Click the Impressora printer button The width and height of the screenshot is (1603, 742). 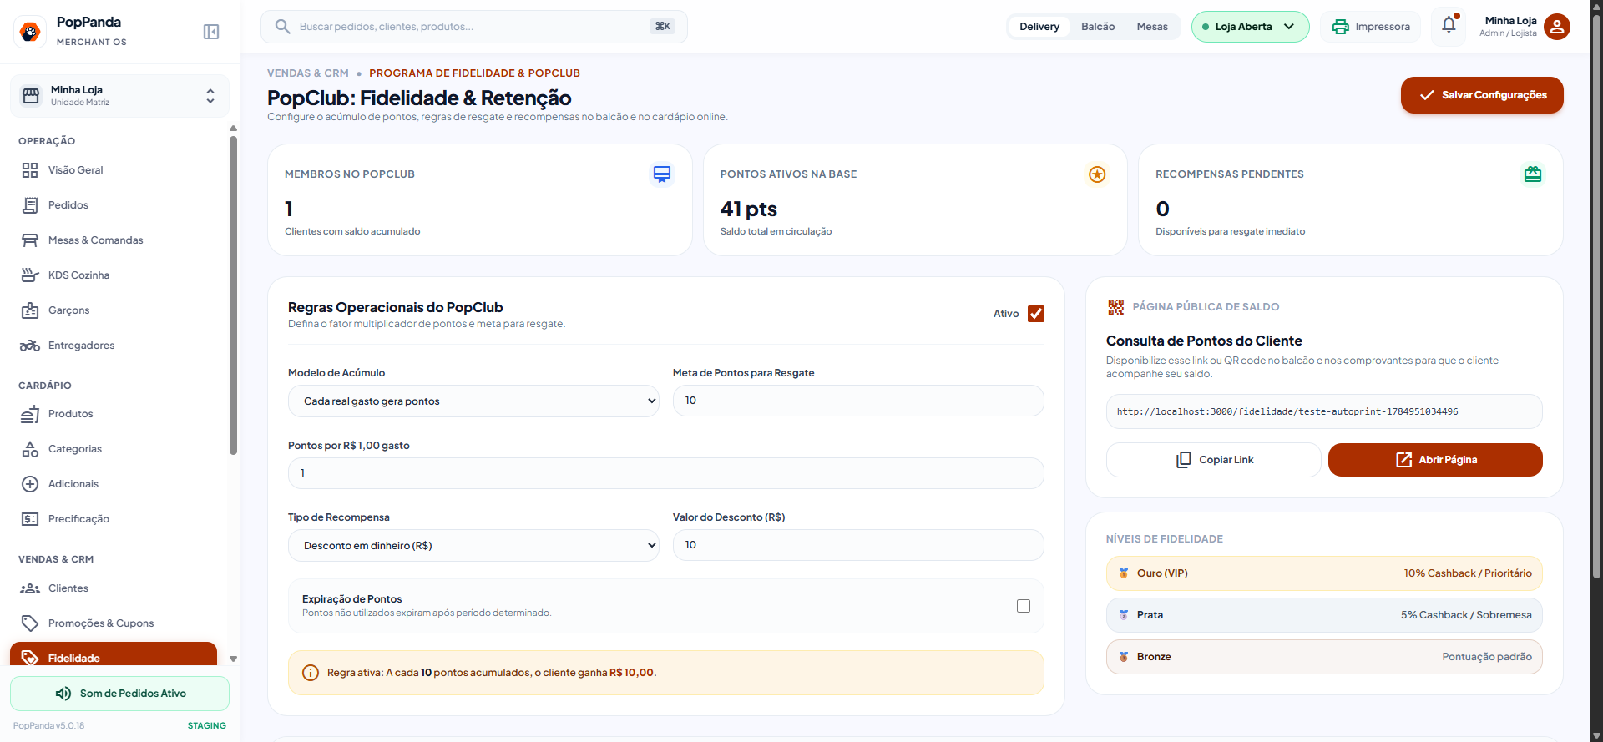(x=1370, y=27)
